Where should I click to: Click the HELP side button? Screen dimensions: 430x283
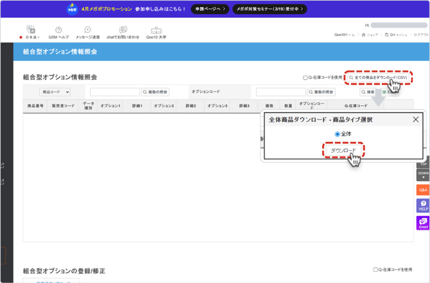click(x=423, y=205)
